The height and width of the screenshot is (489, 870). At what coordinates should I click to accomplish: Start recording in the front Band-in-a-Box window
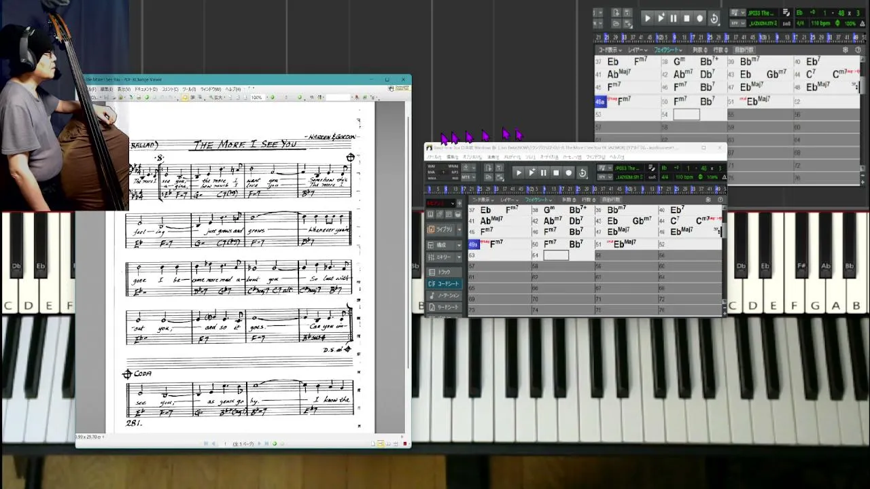pos(569,173)
